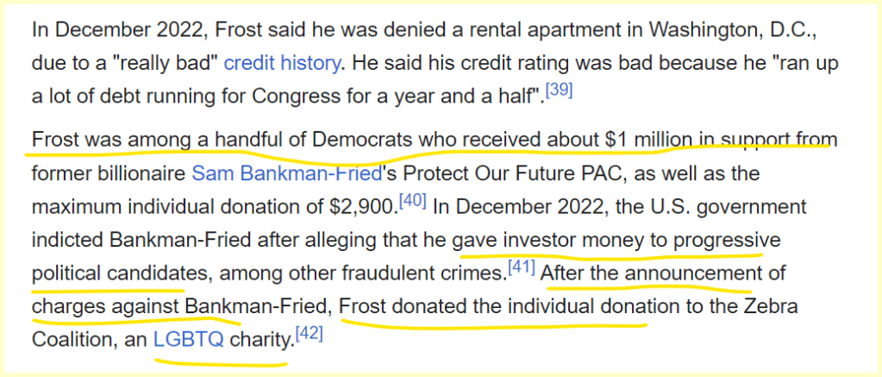
Task: Click the word "indicted"
Action: coord(67,240)
